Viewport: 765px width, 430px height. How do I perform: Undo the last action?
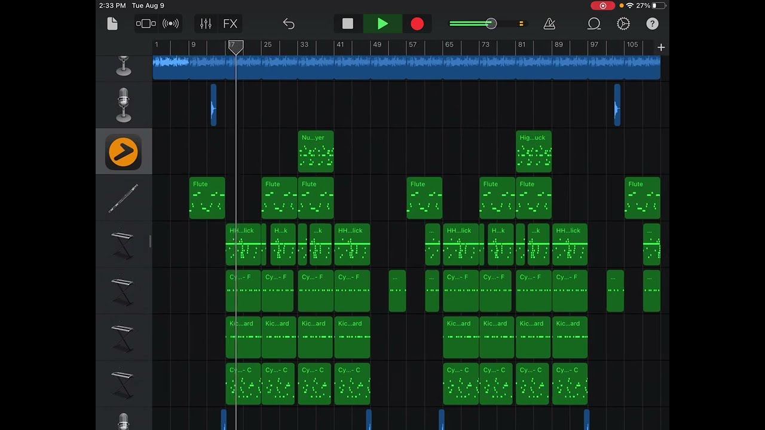[x=289, y=24]
